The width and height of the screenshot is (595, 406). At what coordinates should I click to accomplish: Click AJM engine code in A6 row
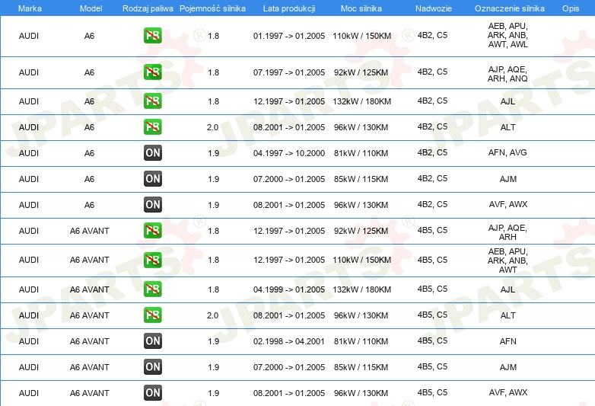(x=508, y=179)
